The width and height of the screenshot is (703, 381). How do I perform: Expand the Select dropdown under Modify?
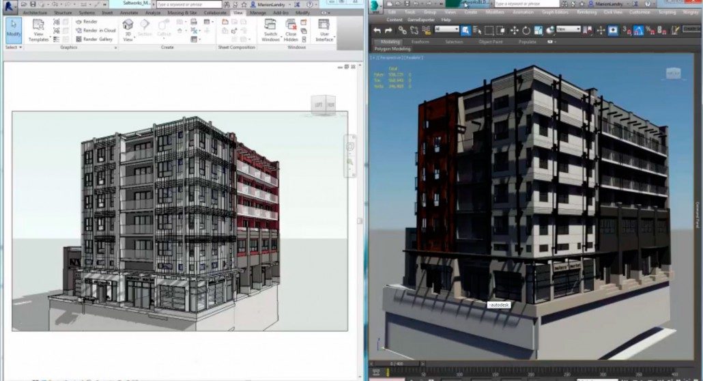tap(14, 47)
